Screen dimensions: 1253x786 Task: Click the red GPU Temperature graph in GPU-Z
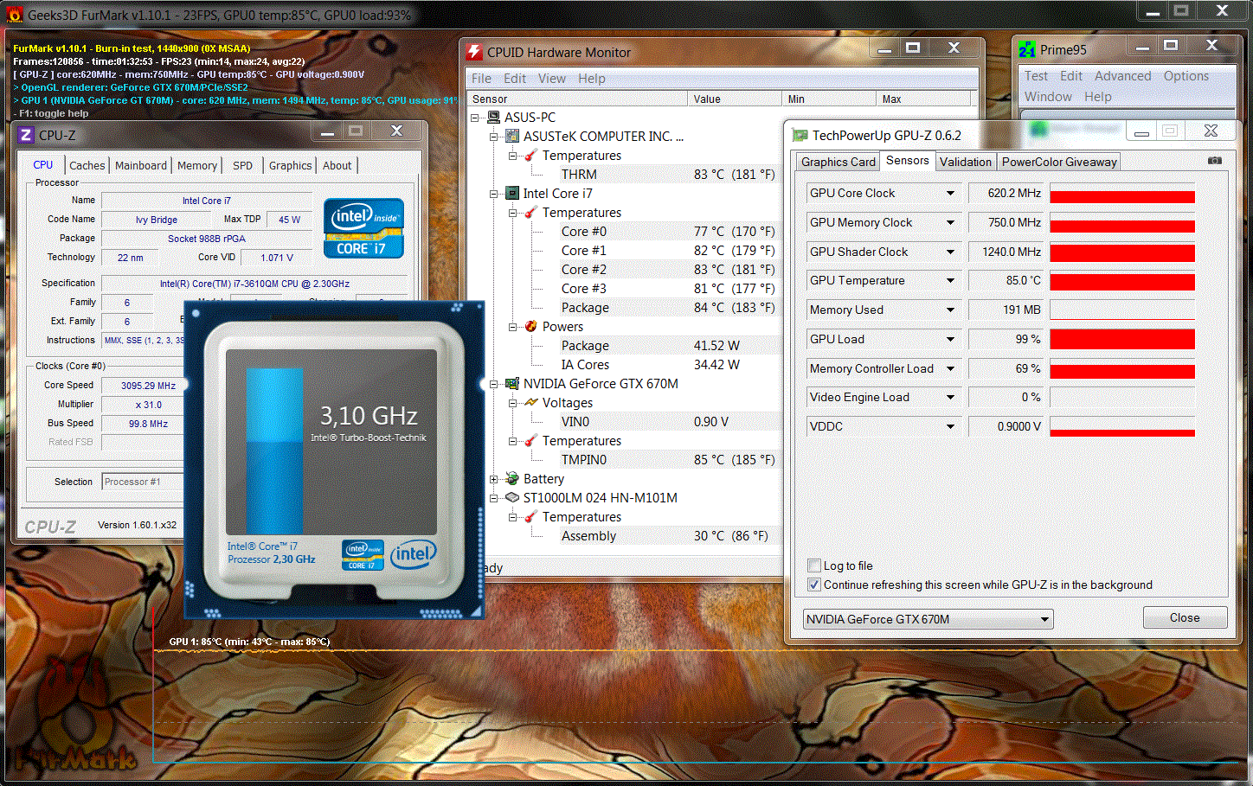(1122, 281)
